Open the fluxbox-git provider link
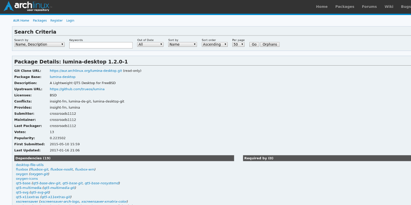Screen dimensions: 411x205 click(x=39, y=169)
